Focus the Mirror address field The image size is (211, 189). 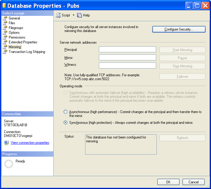127,57
